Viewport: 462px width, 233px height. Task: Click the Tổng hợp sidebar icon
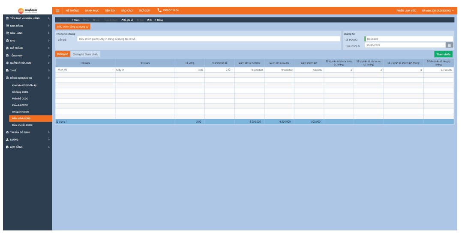click(x=7, y=55)
